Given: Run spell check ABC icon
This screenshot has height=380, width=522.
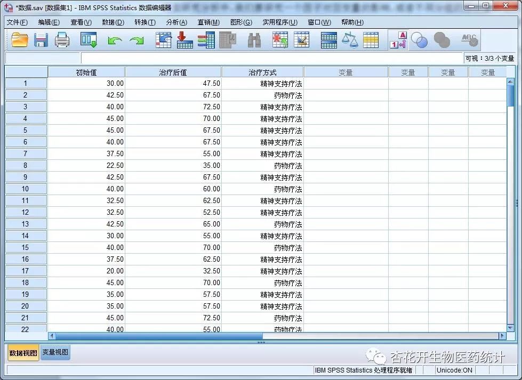Looking at the screenshot, I should pos(469,40).
